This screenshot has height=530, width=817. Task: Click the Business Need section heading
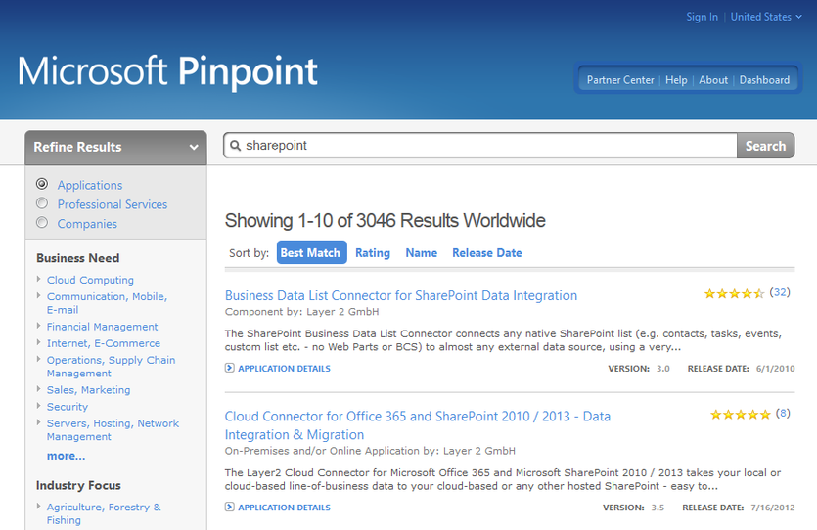click(77, 258)
